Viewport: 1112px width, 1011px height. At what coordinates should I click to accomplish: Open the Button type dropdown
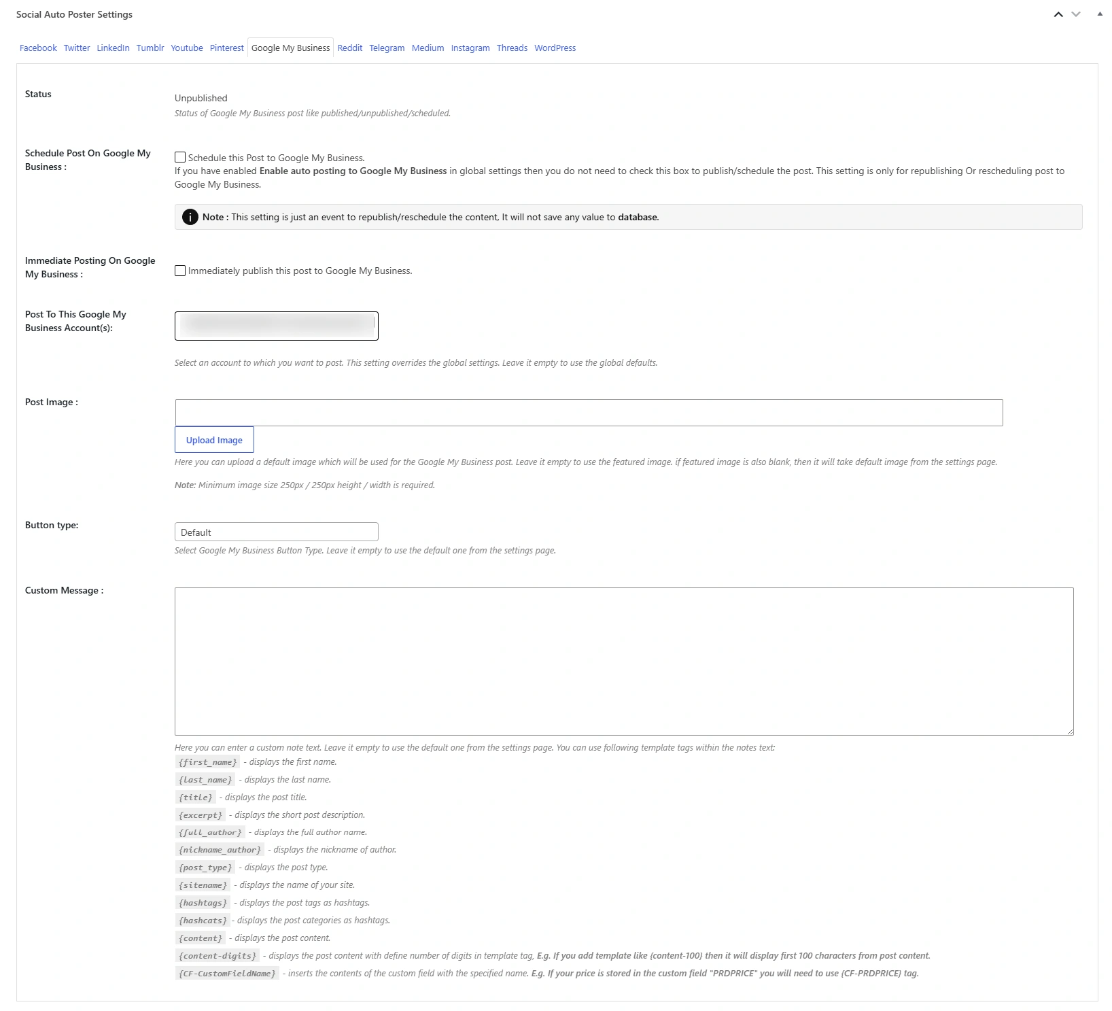click(x=277, y=532)
